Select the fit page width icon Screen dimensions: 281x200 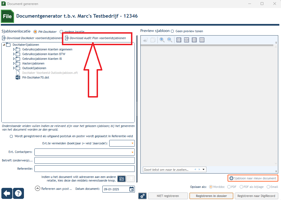pyautogui.click(x=186, y=40)
